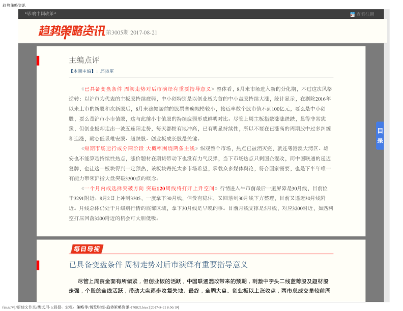Click the blue headline 已具备变盘条件 under 每日导视
Image resolution: width=403 pixels, height=311 pixels.
point(158,265)
